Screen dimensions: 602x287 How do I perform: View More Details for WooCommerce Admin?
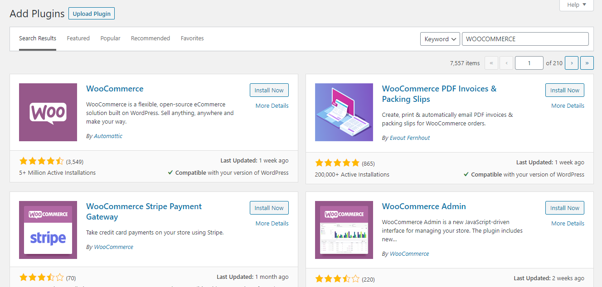[568, 223]
